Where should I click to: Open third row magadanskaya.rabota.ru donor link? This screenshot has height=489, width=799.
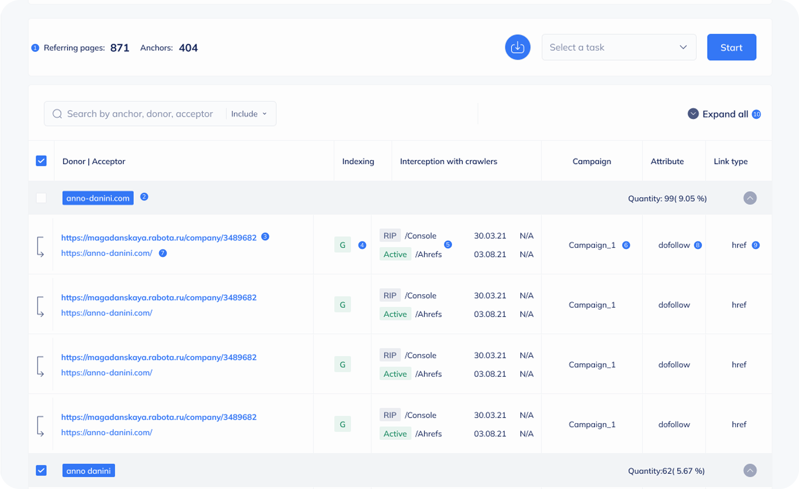click(x=159, y=357)
